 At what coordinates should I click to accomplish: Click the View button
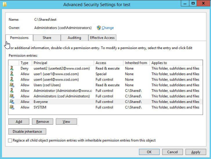click(x=66, y=122)
